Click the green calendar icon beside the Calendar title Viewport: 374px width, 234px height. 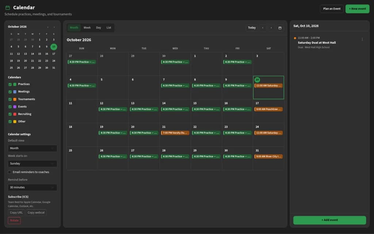(x=8, y=8)
